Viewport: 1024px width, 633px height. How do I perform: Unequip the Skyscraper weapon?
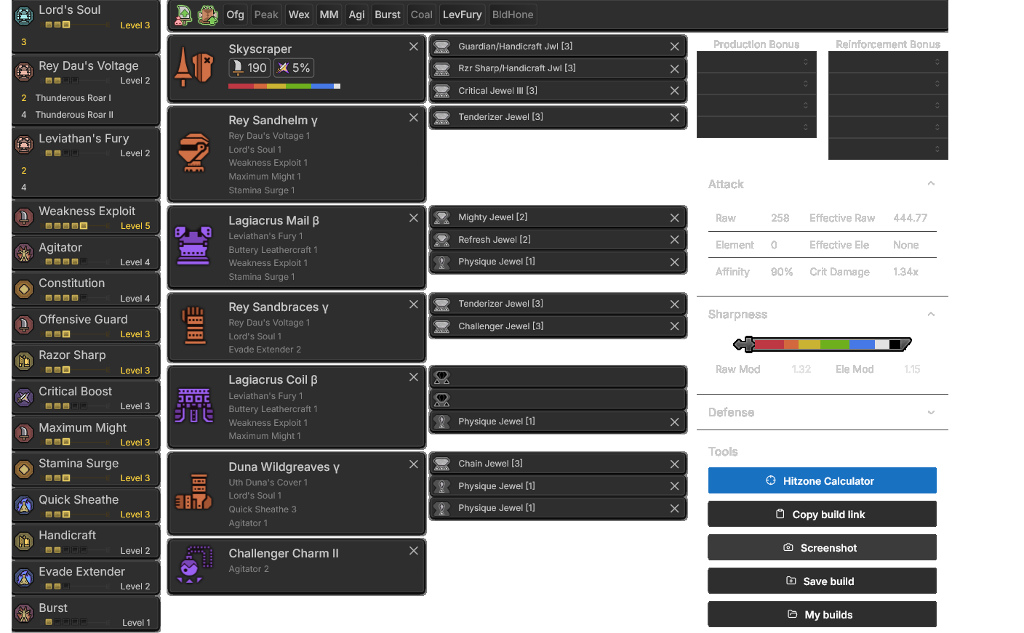point(413,47)
